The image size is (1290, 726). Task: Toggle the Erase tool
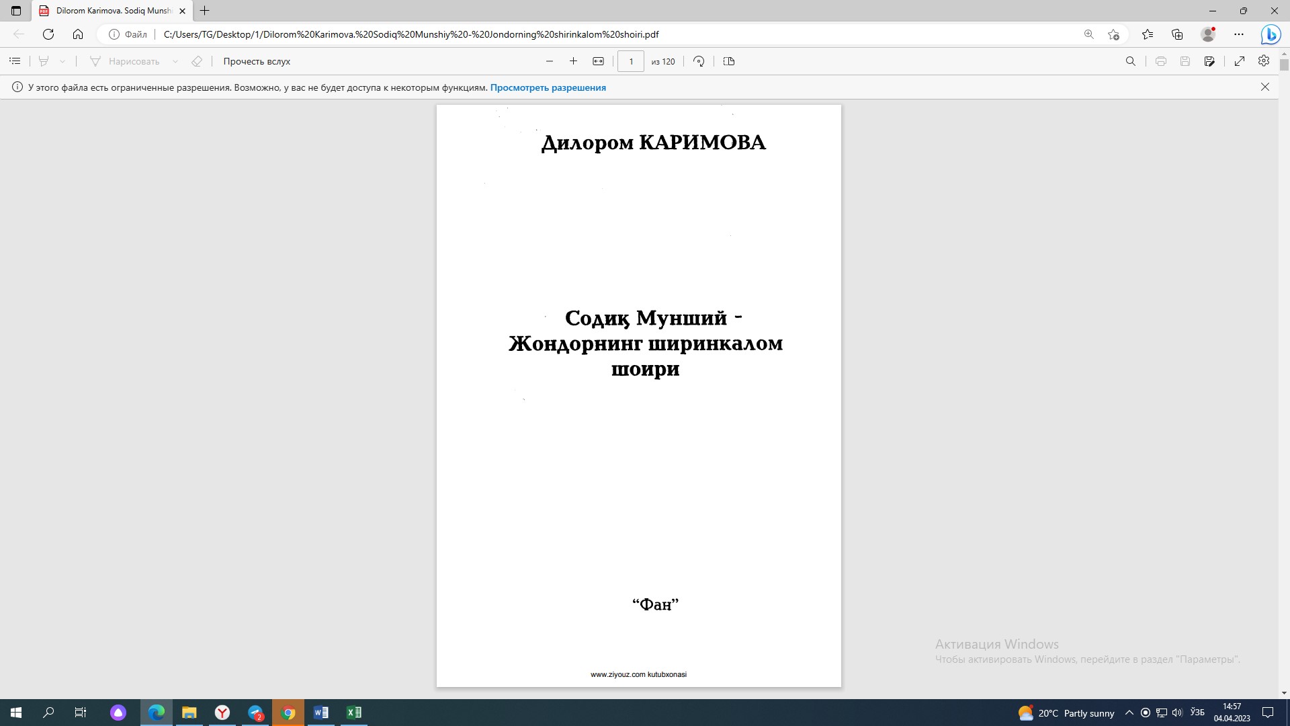pyautogui.click(x=197, y=61)
